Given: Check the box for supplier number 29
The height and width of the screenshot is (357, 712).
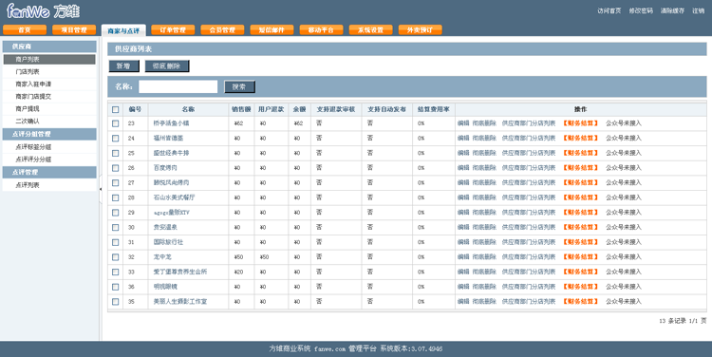Looking at the screenshot, I should [x=115, y=212].
